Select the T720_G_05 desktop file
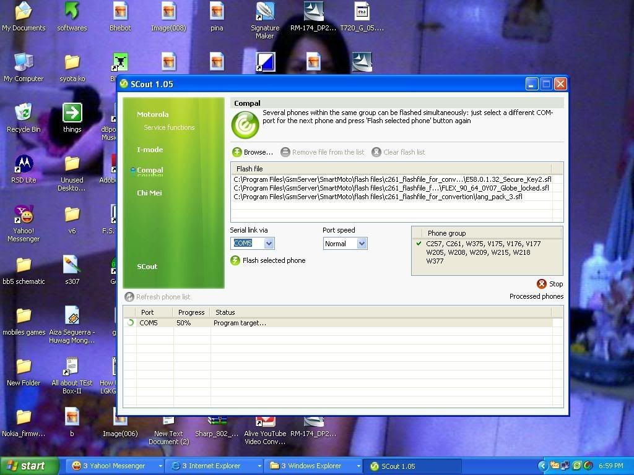 [x=362, y=17]
